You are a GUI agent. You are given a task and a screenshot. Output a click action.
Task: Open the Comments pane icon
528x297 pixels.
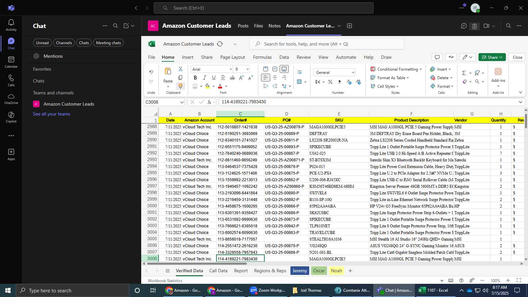(x=437, y=57)
